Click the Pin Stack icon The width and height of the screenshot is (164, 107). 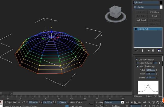(136, 51)
